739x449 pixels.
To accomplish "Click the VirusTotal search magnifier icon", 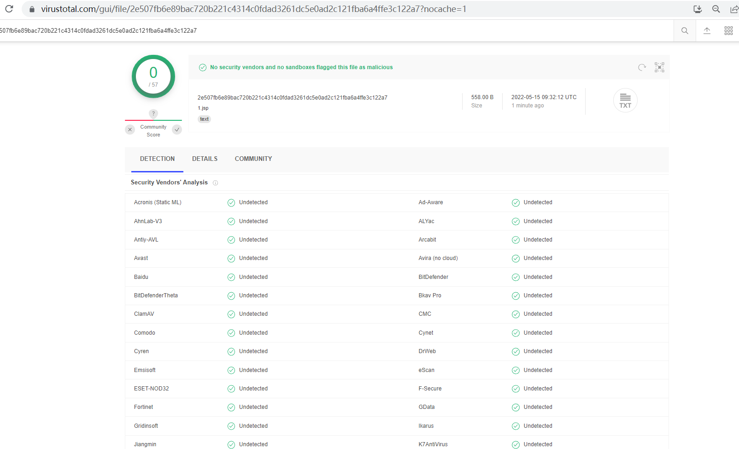I will [x=685, y=31].
